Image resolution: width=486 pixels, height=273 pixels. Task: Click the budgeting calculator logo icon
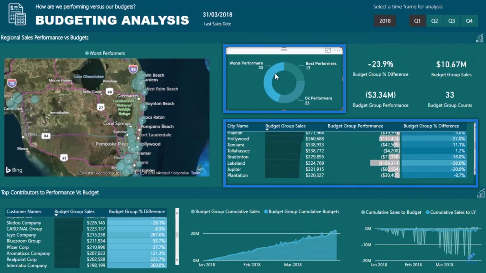click(17, 14)
